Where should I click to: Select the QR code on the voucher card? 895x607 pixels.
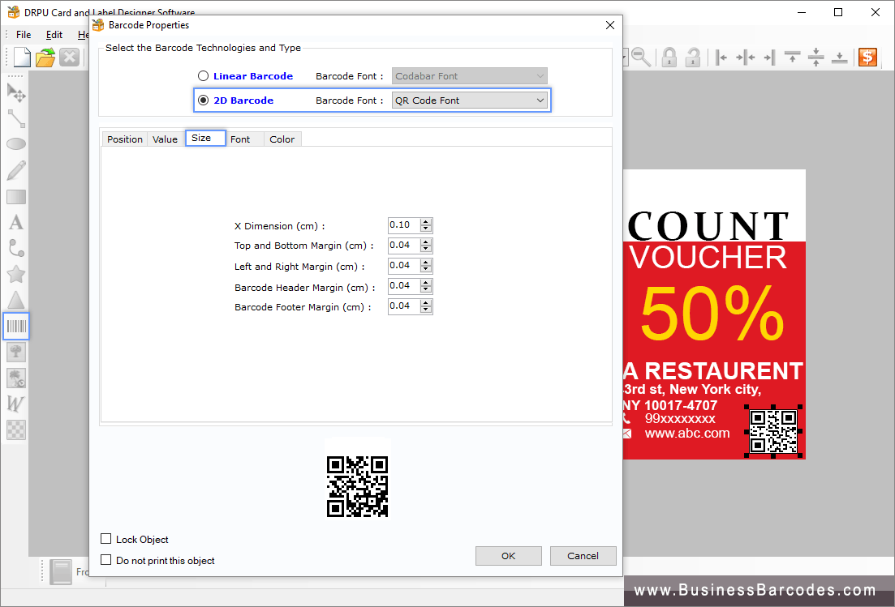(772, 431)
